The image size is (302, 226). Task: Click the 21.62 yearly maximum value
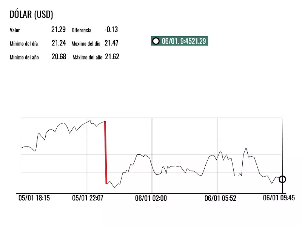tap(112, 57)
